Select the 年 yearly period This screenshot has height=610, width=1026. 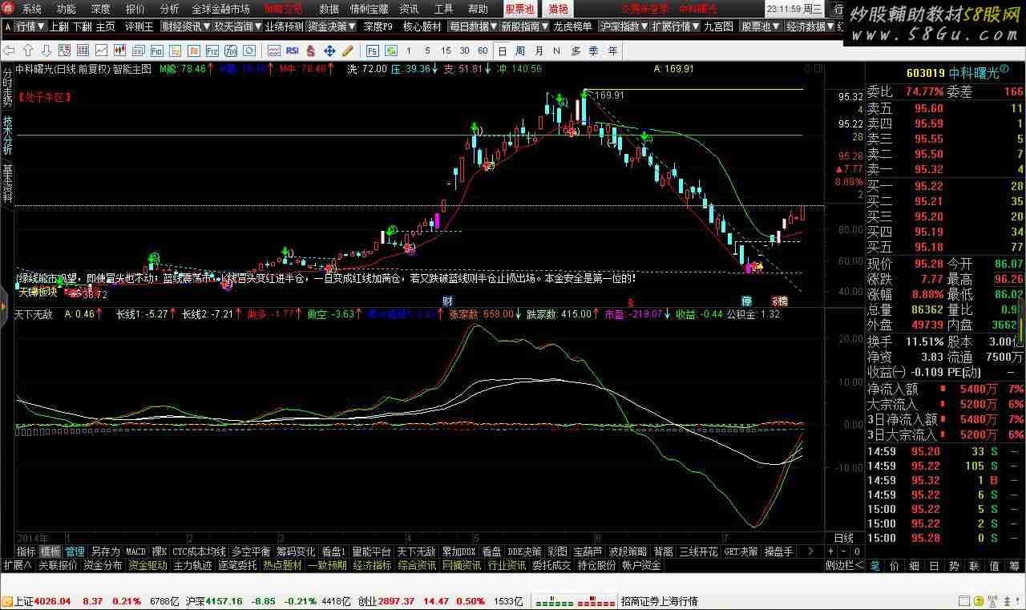click(612, 50)
